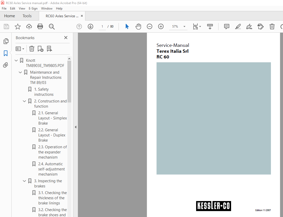Open the View menu
The image size is (283, 217).
22,8
